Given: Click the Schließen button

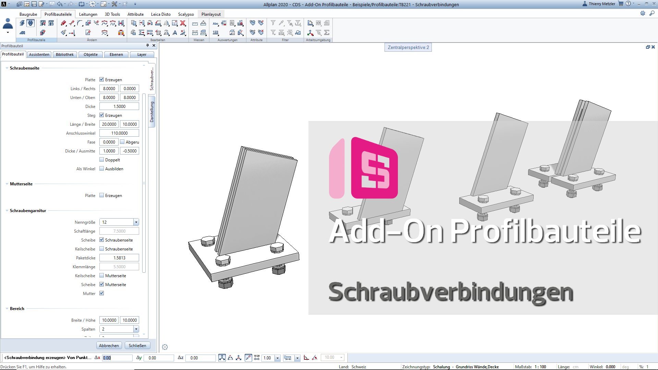Looking at the screenshot, I should 137,345.
